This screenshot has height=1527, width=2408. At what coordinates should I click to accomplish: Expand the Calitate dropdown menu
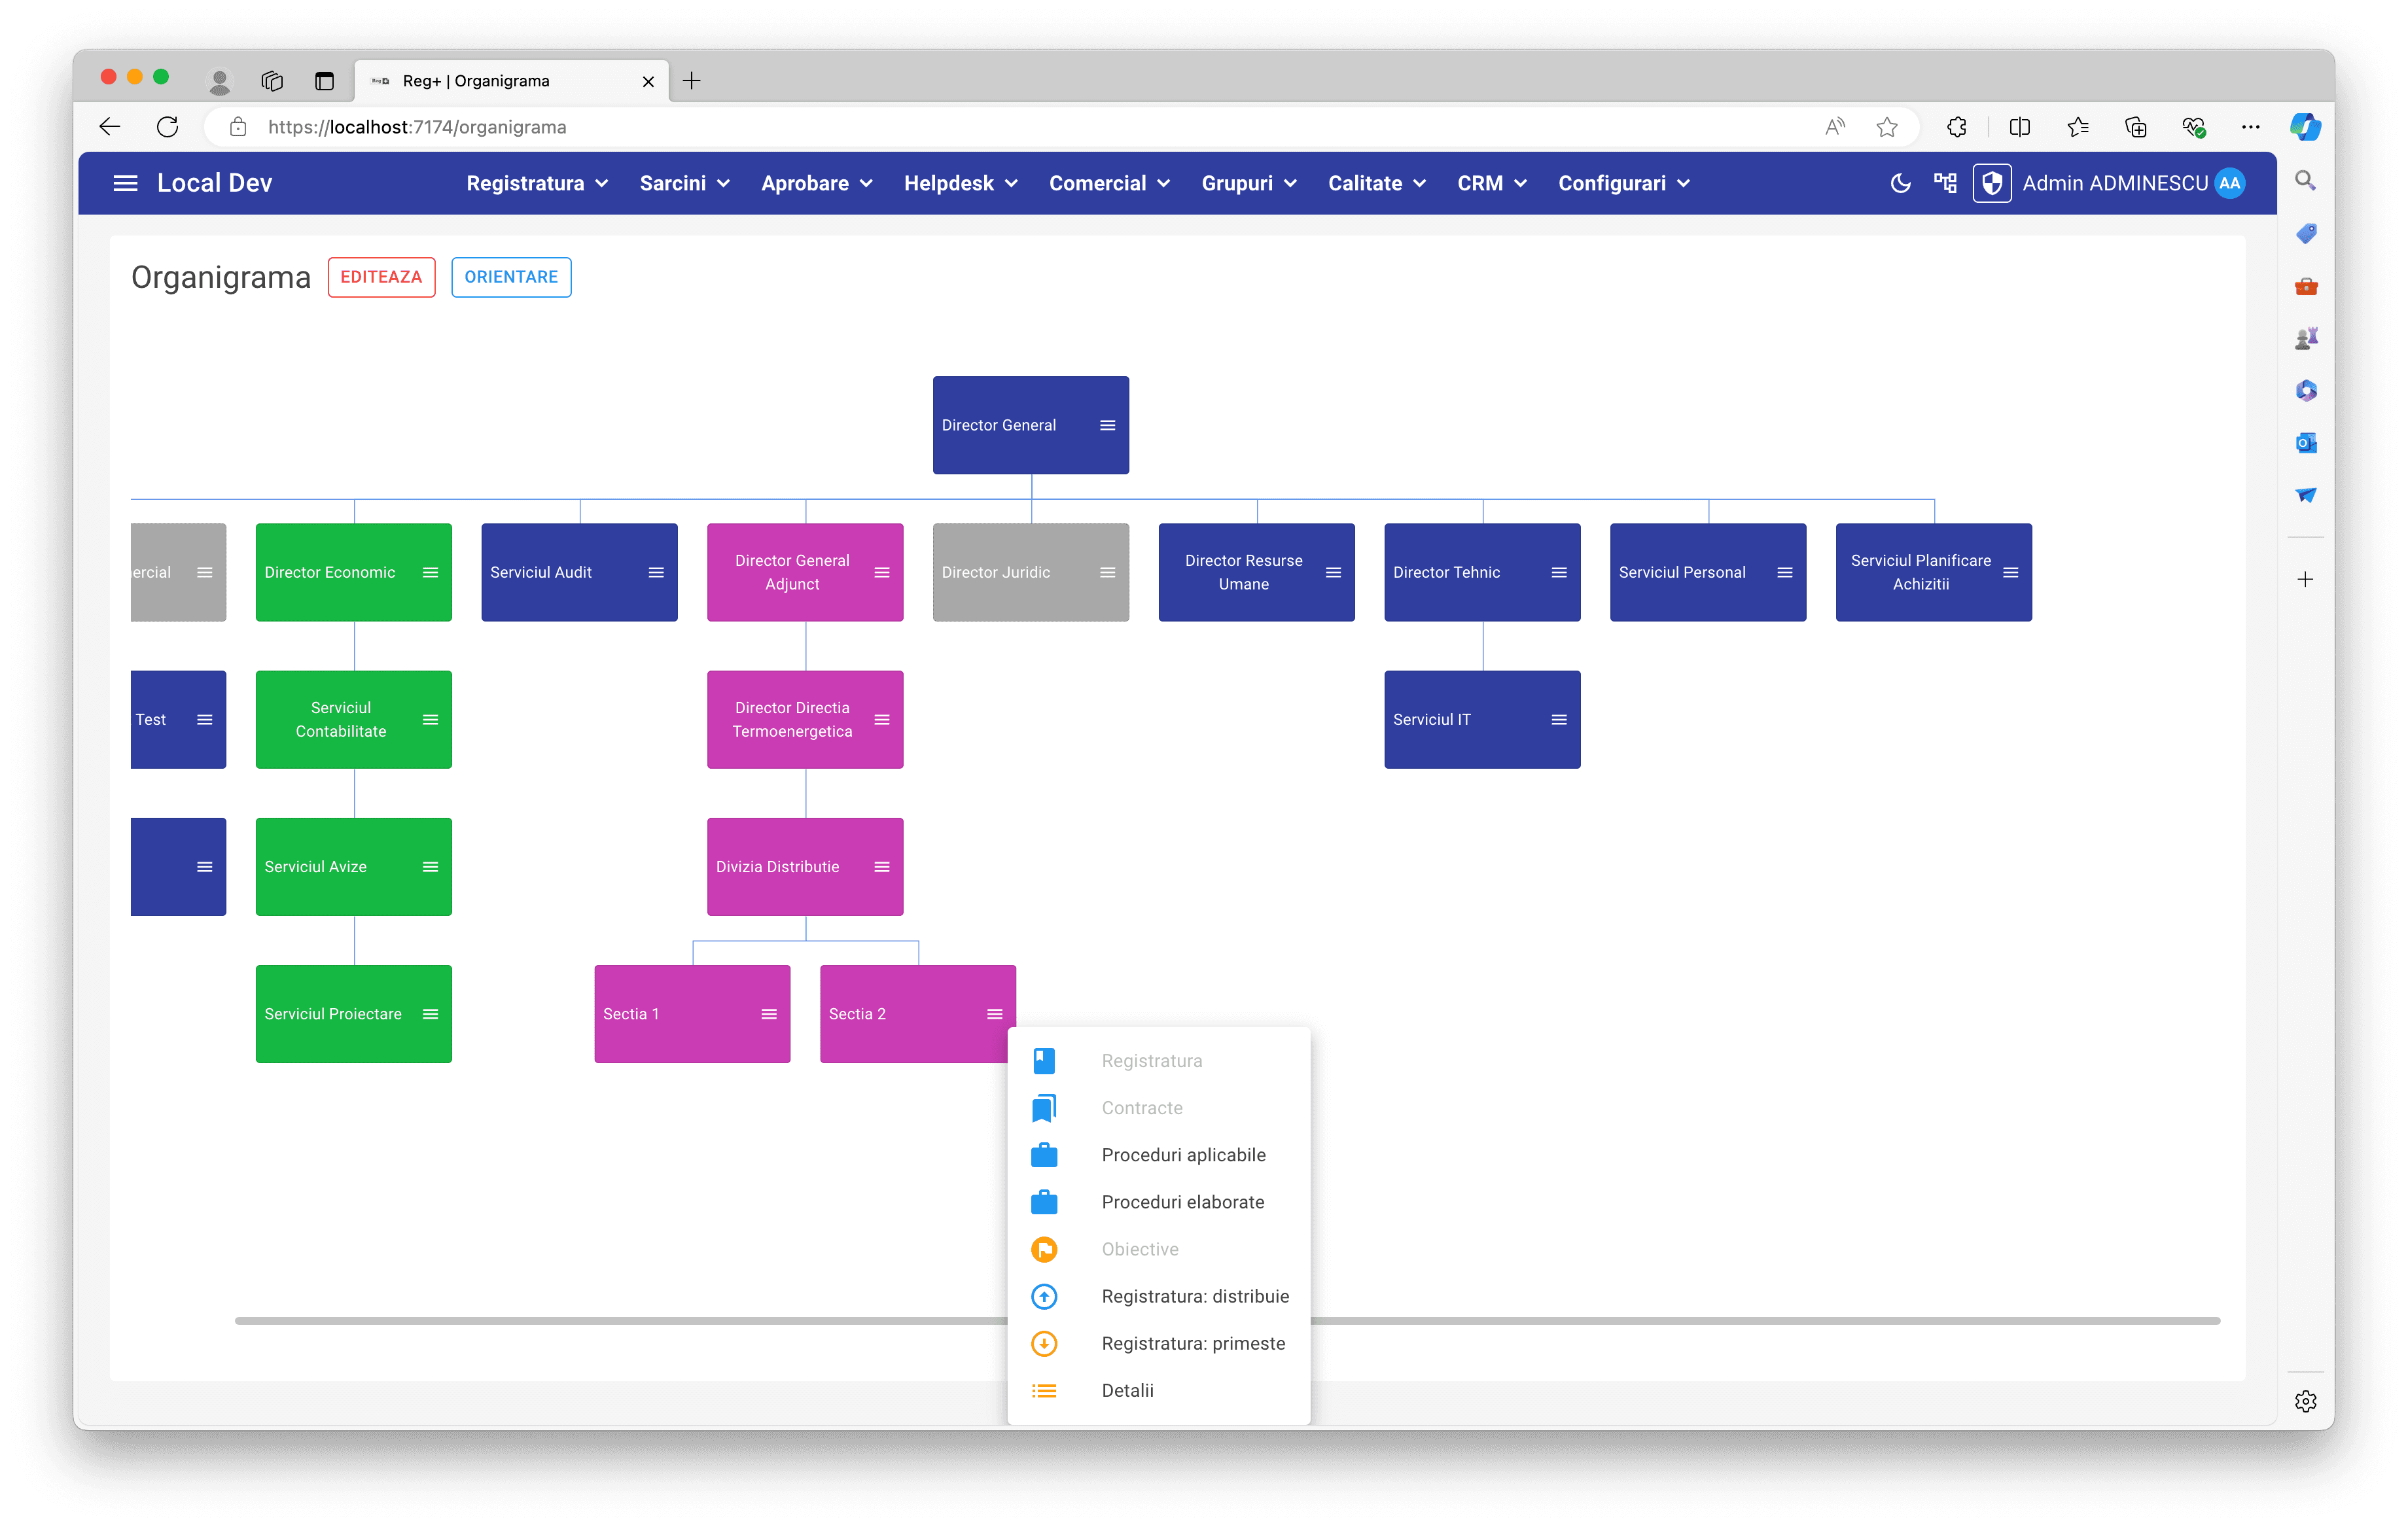(x=1376, y=183)
